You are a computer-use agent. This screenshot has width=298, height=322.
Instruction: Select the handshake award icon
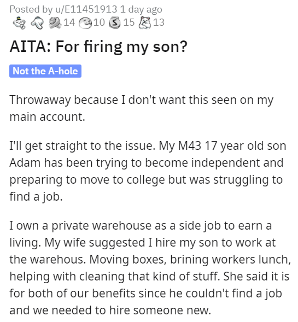point(55,22)
